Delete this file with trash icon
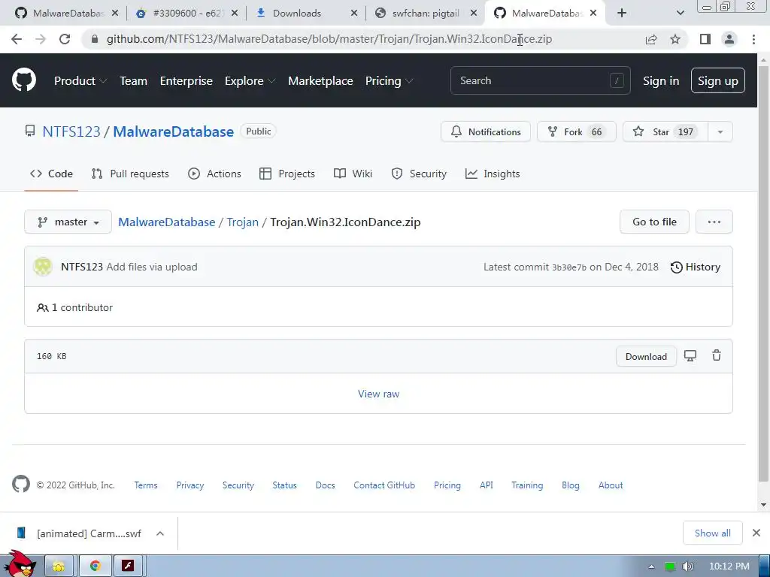The width and height of the screenshot is (770, 577). coord(717,355)
